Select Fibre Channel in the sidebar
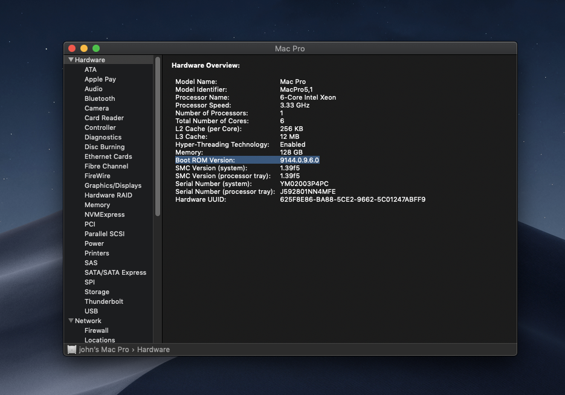The width and height of the screenshot is (565, 395). [106, 166]
